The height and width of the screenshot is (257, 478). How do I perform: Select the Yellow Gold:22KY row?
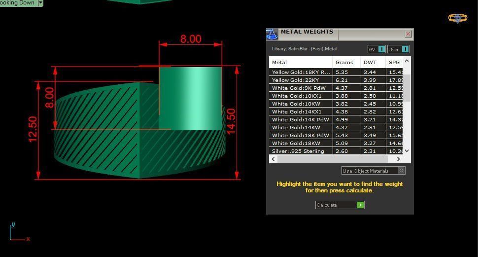336,80
